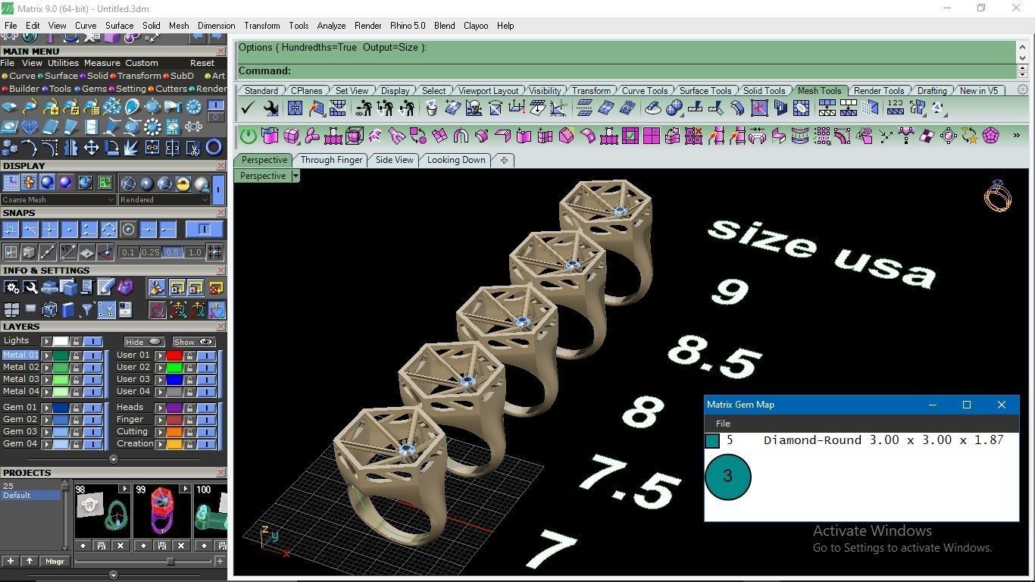The image size is (1035, 582).
Task: Click the round cluster of gems icon
Action: [x=112, y=106]
